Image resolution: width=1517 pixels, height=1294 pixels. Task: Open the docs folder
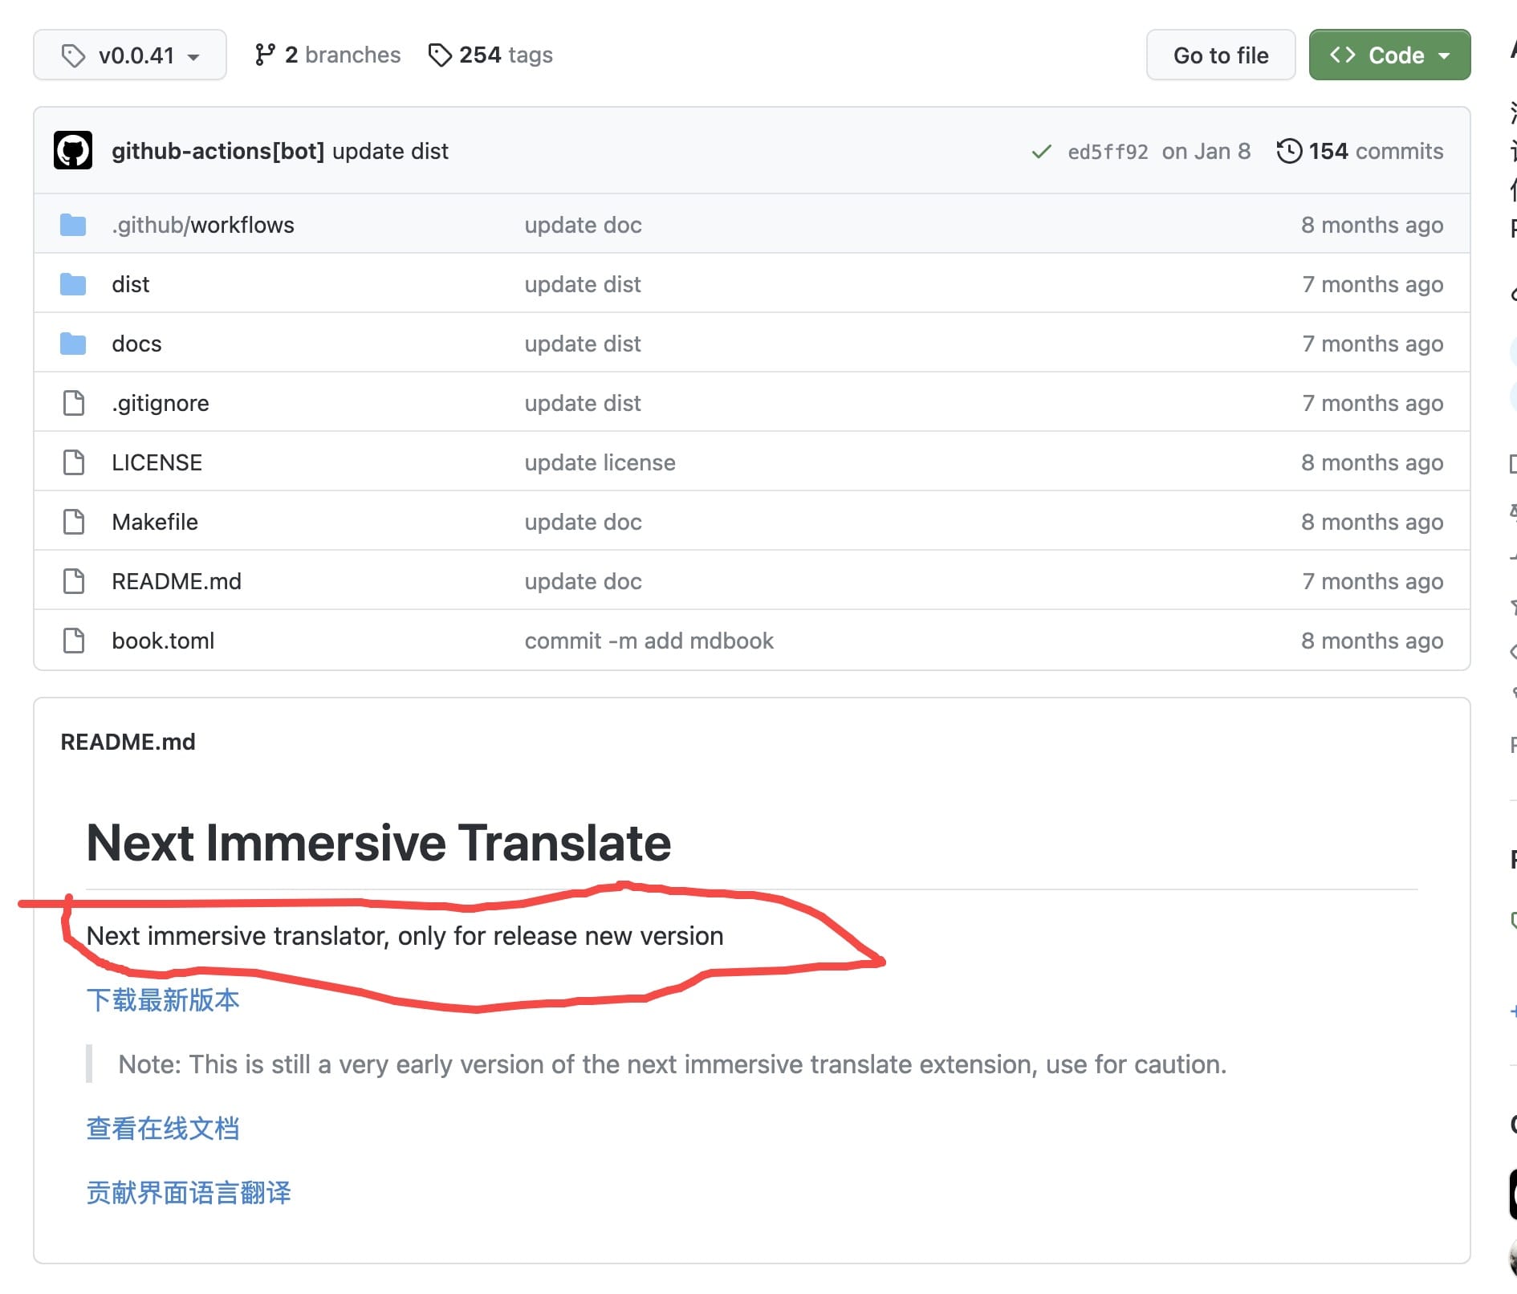coord(136,344)
